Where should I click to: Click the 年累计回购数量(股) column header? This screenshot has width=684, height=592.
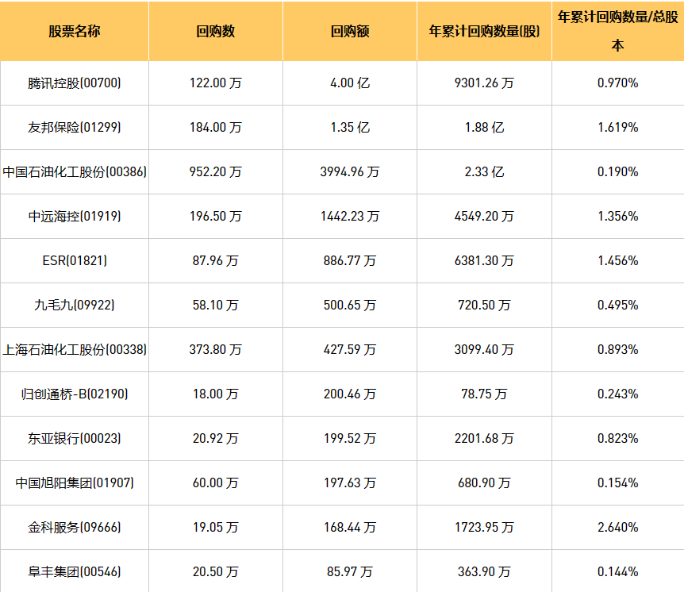click(484, 31)
